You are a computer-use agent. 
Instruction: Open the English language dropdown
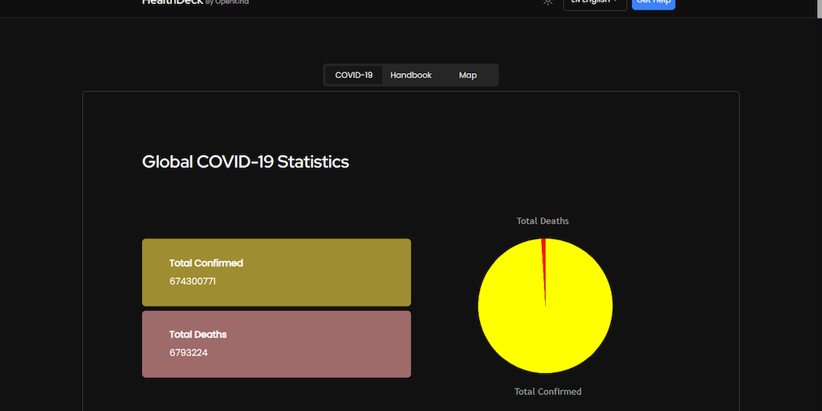pyautogui.click(x=595, y=3)
